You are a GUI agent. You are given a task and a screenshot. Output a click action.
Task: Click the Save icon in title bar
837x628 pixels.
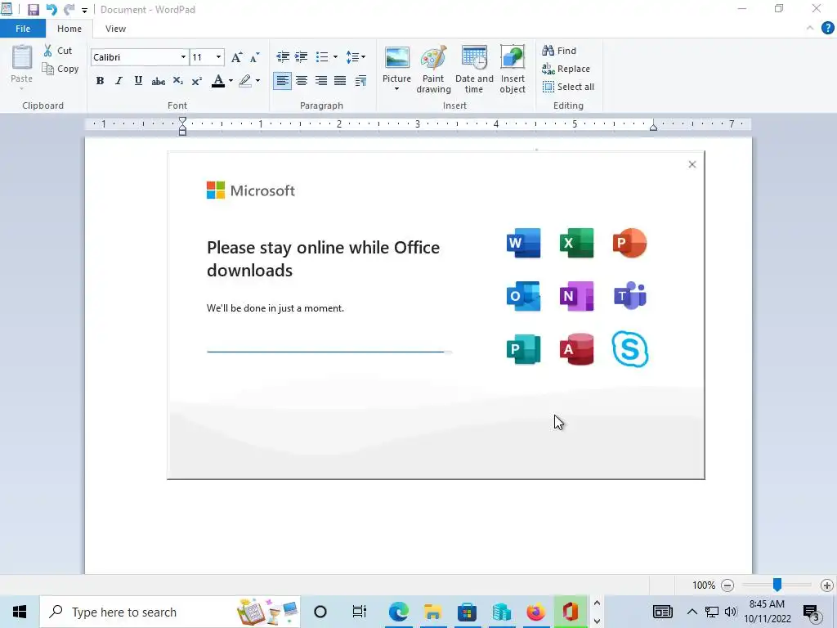click(x=33, y=10)
